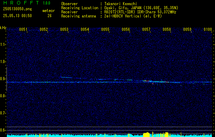Click the 0.9 kHz axis label

point(3,79)
